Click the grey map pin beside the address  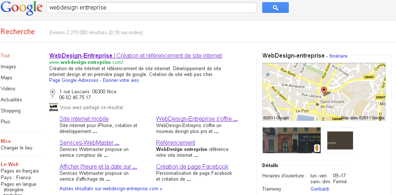[x=52, y=94]
